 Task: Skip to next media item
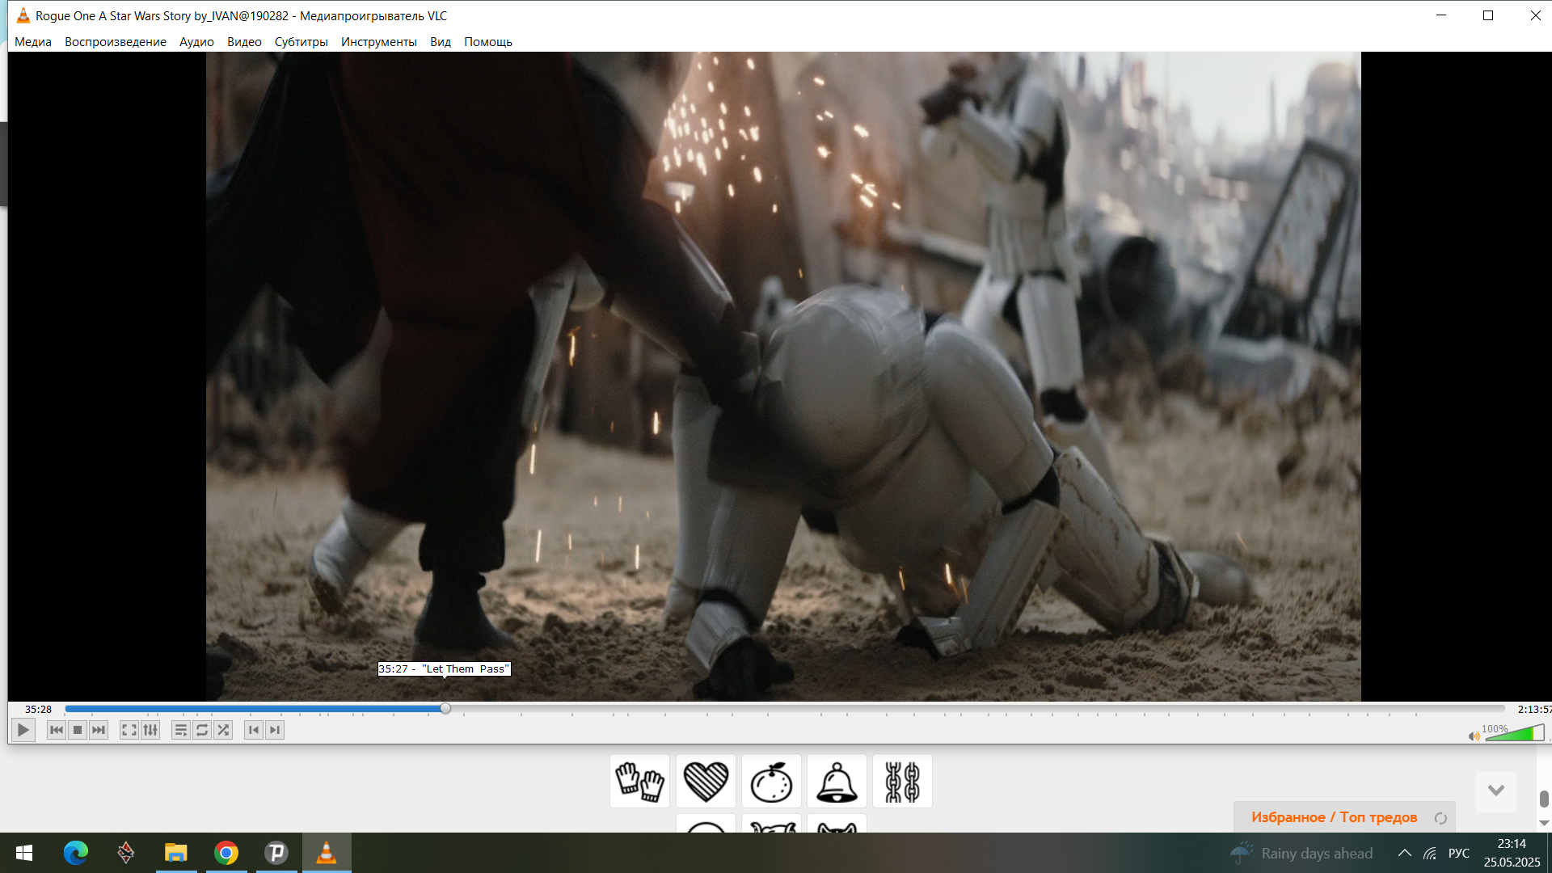coord(99,730)
